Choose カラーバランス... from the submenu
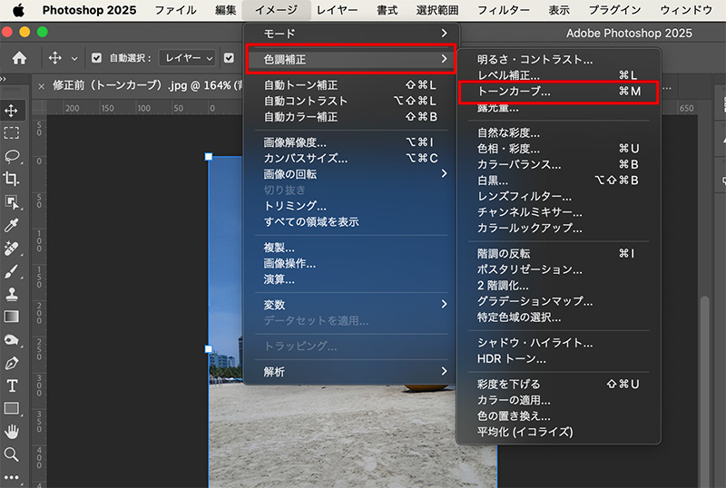This screenshot has height=488, width=726. 558,164
